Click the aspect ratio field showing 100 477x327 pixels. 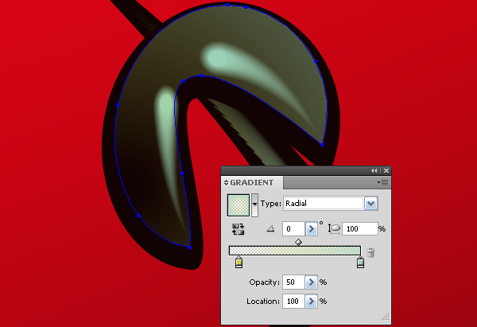360,228
